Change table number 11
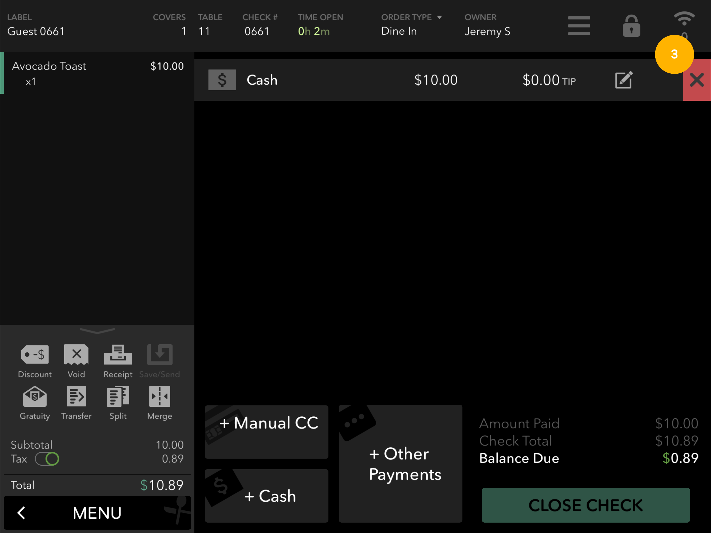 (204, 31)
